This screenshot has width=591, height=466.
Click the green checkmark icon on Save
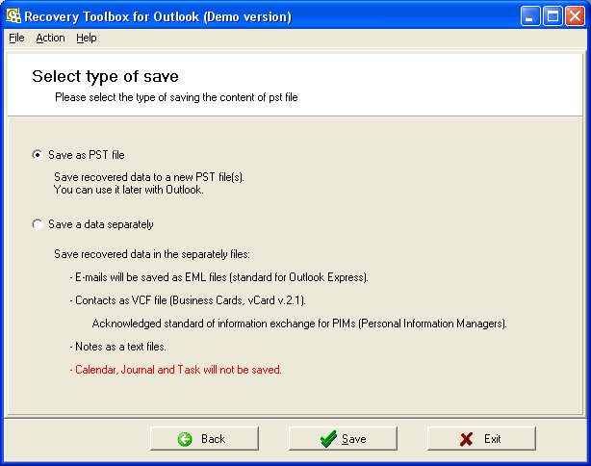(x=328, y=439)
